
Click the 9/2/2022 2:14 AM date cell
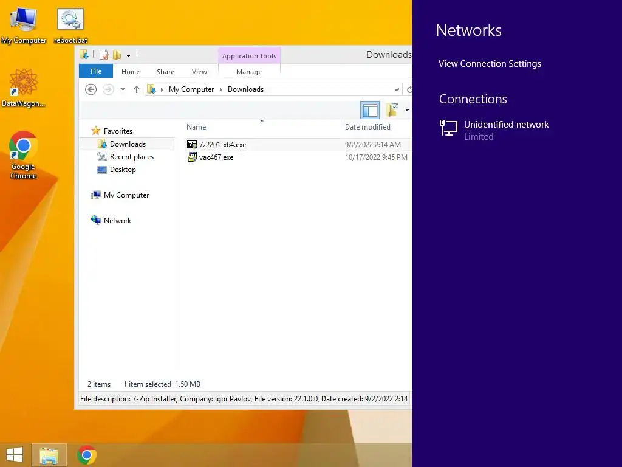[373, 145]
